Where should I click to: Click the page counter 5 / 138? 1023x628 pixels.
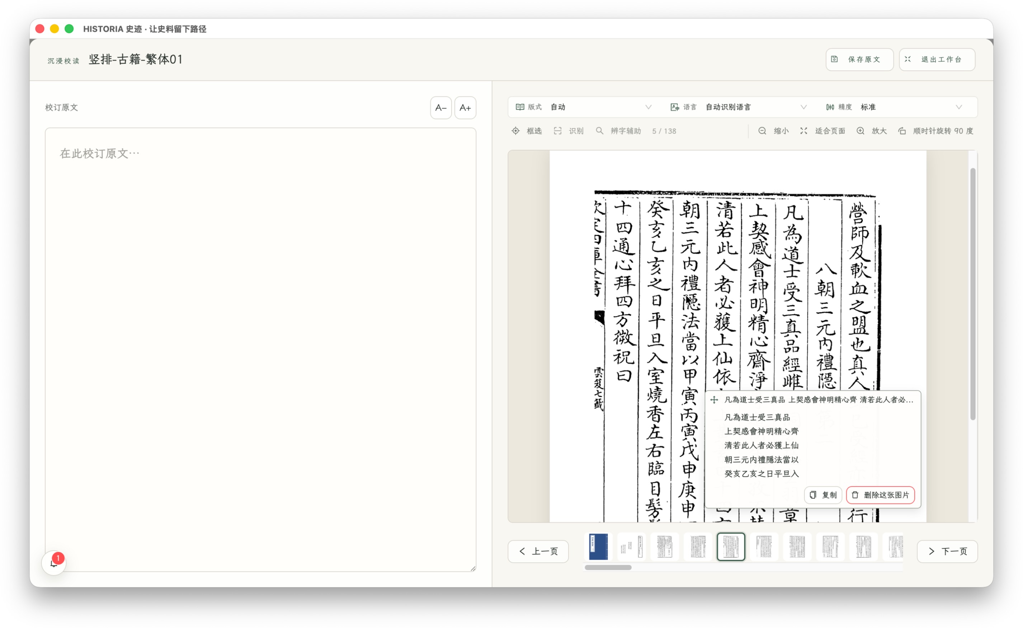point(664,131)
